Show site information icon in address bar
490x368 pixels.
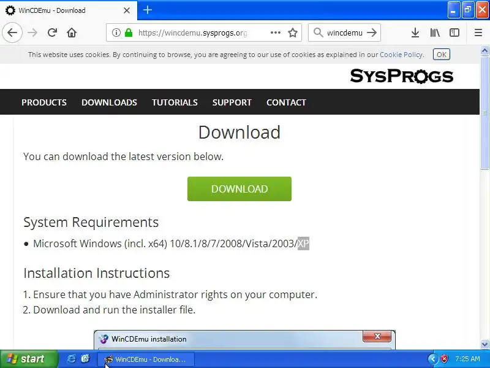116,33
